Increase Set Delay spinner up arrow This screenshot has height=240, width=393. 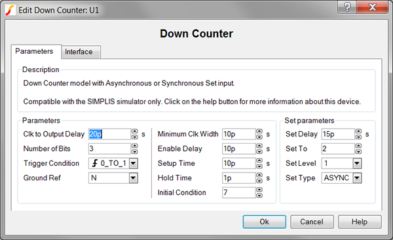[x=359, y=131]
